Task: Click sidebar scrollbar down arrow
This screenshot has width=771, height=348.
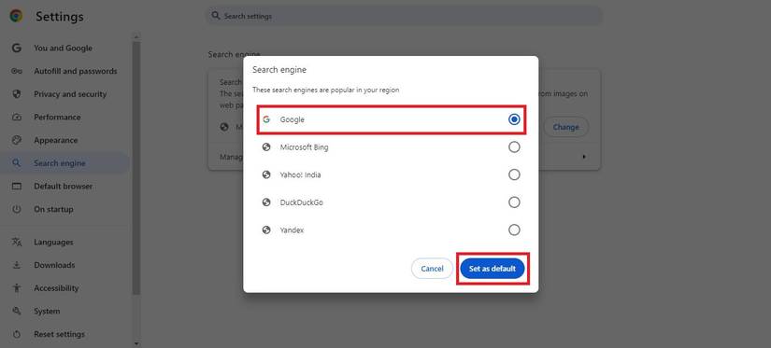Action: (136, 343)
